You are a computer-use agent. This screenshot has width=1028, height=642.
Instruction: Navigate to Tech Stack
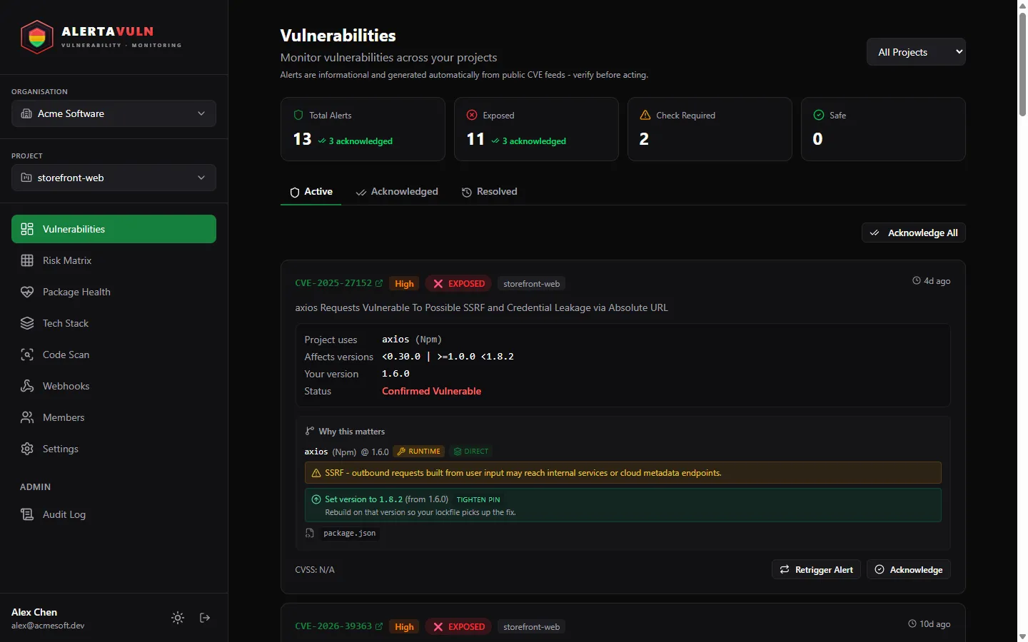pyautogui.click(x=114, y=323)
